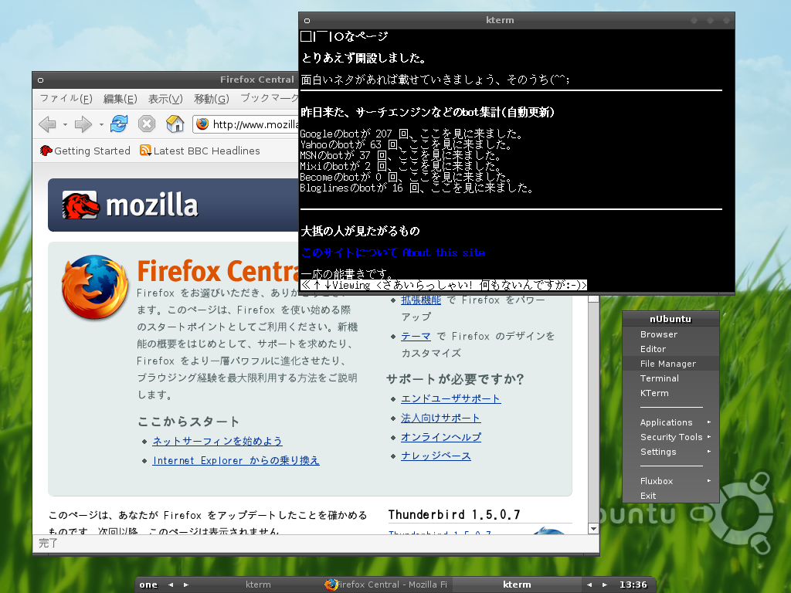Select the bold active kterm taskbar entry
Viewport: 791px width, 593px height.
[x=517, y=585]
